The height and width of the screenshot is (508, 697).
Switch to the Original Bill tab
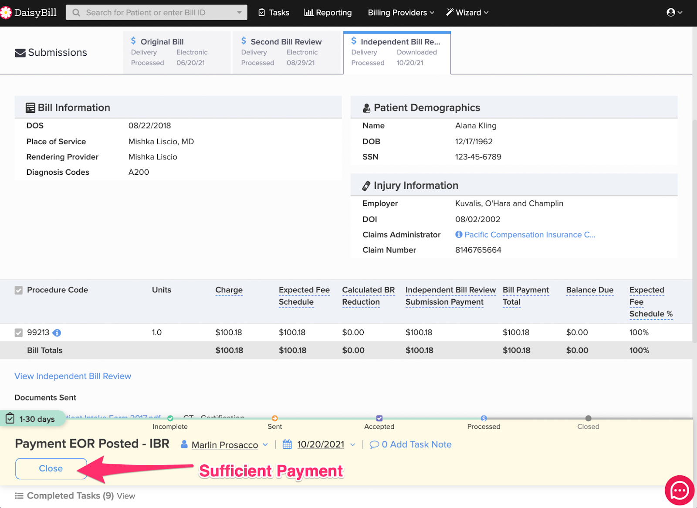click(x=177, y=52)
